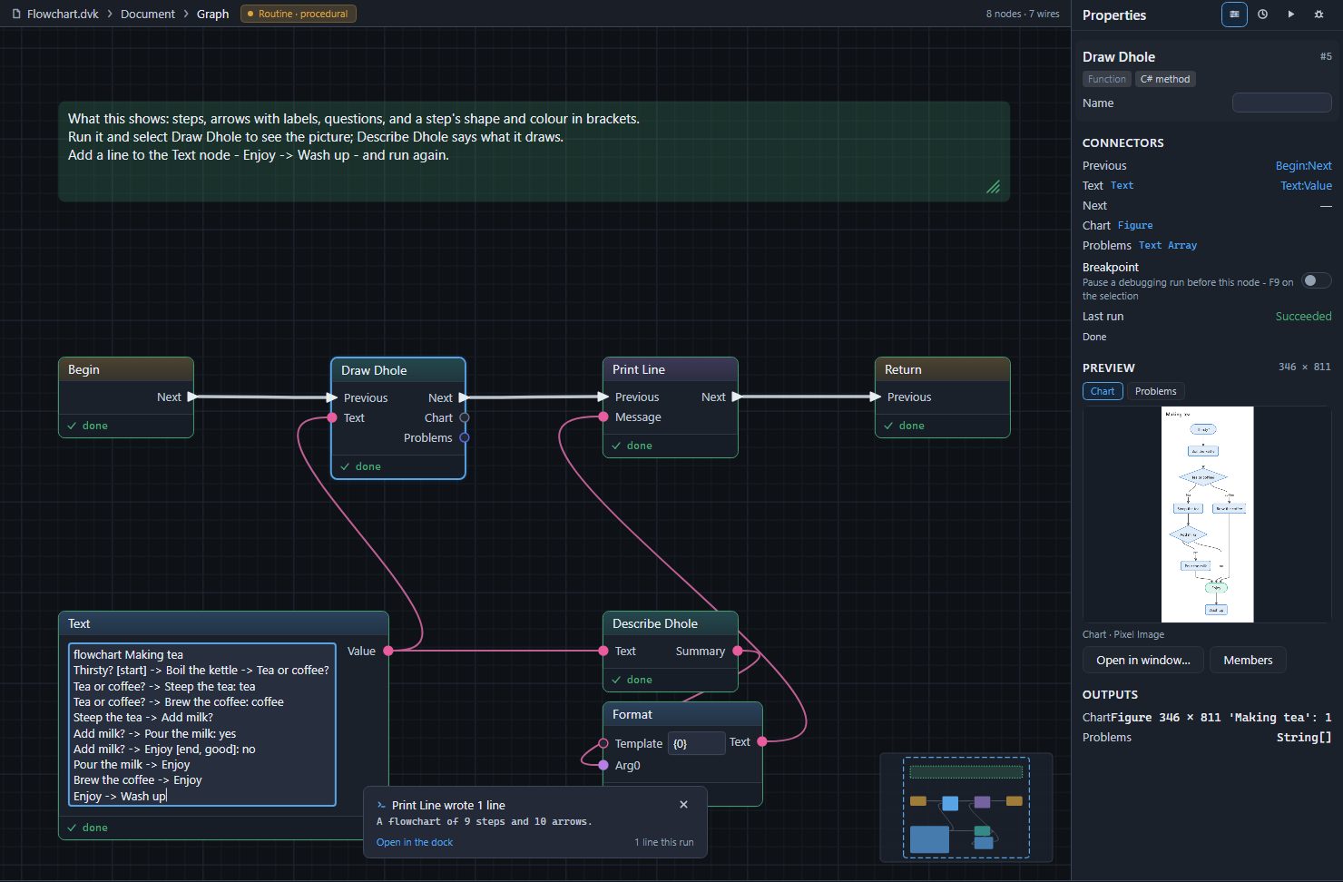This screenshot has width=1343, height=882.
Task: Click the Text node Value output port
Action: pyautogui.click(x=388, y=651)
